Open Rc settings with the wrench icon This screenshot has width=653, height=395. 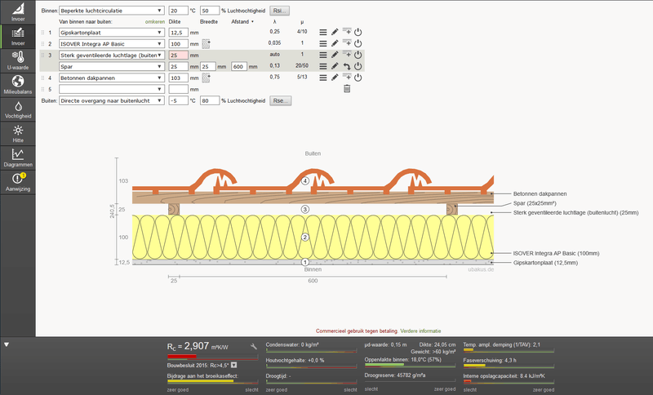[254, 346]
